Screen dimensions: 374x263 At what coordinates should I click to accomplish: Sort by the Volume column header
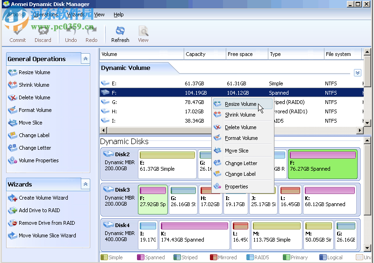pos(142,54)
